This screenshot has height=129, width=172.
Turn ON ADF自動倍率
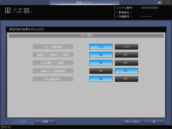coord(101,79)
